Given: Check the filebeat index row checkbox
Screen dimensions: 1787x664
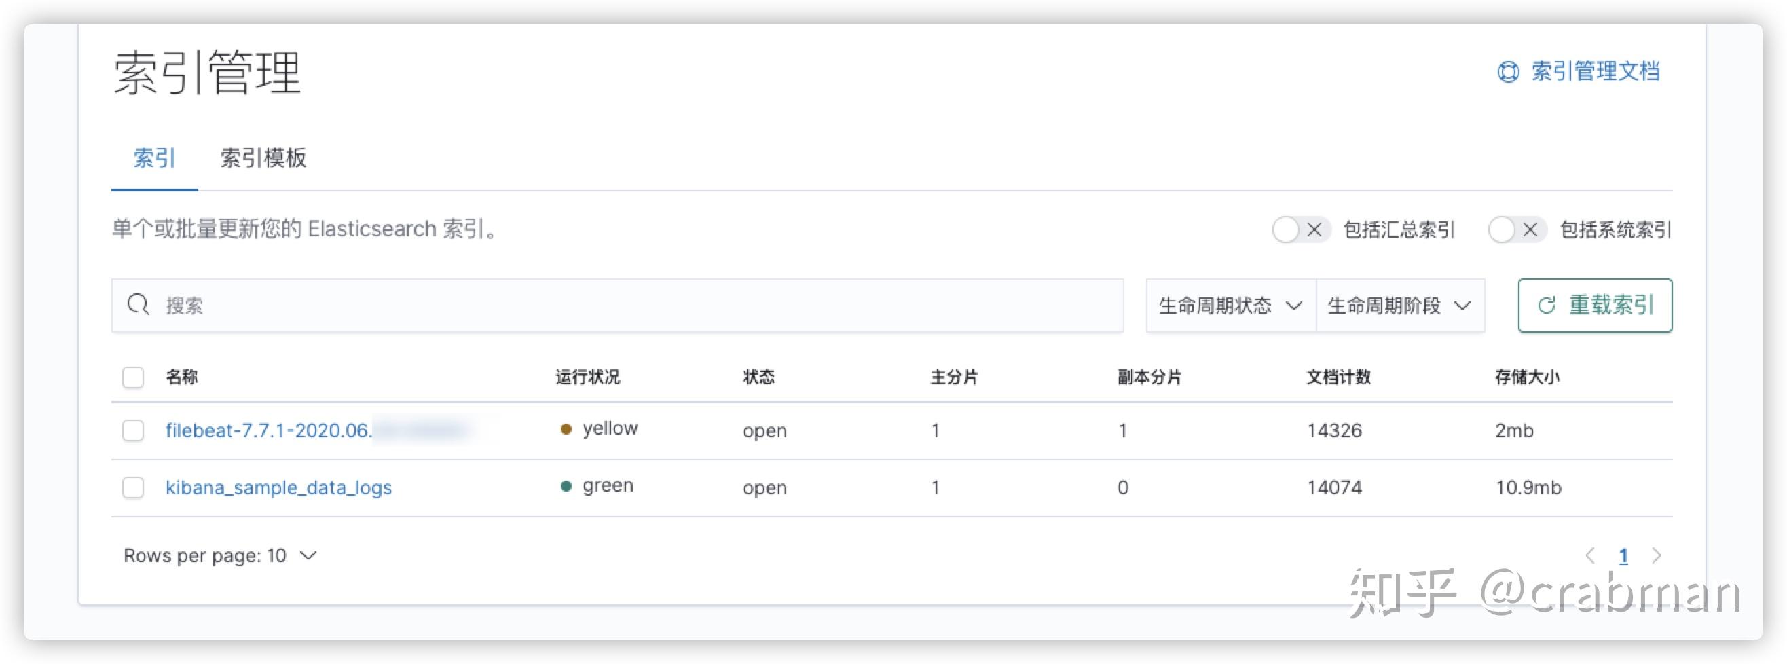Looking at the screenshot, I should point(132,430).
